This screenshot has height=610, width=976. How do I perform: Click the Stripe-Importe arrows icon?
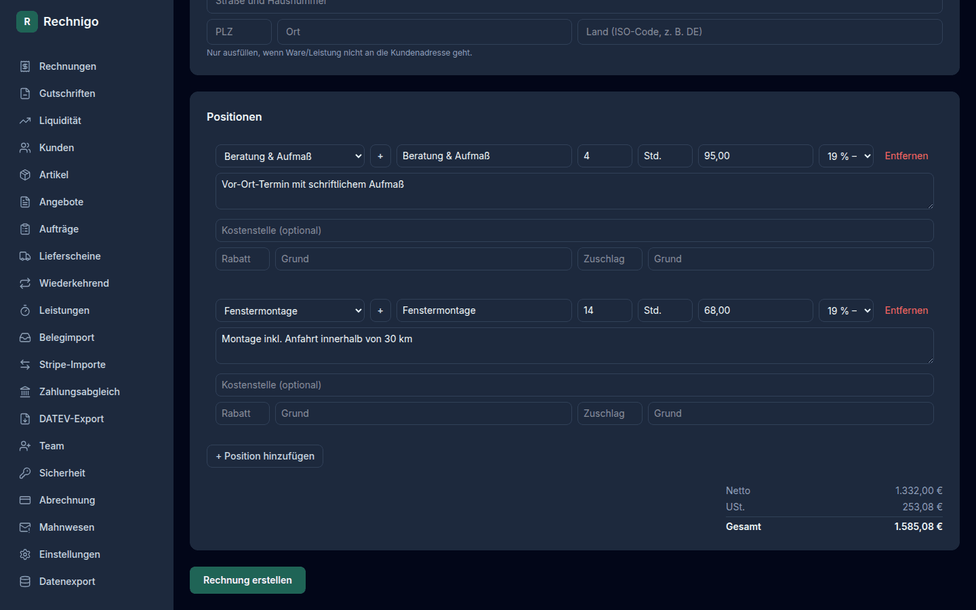pos(25,365)
